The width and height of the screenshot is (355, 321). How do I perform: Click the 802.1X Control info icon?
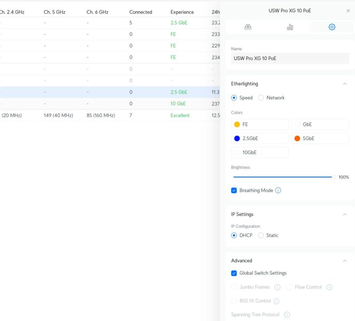tap(276, 301)
